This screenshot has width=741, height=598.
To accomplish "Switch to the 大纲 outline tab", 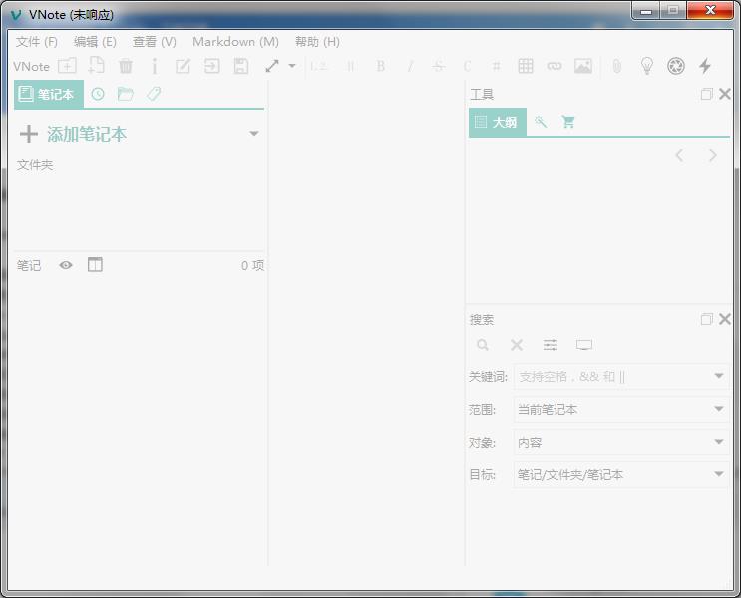I will tap(497, 122).
